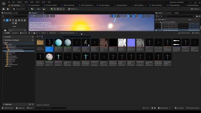Image resolution: width=201 pixels, height=113 pixels.
Task: Select the selected AM_Sewer Monster asset thumbnail
Action: click(49, 45)
